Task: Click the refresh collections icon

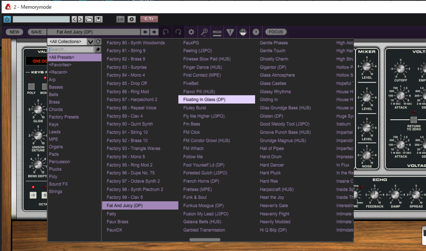Action: [x=98, y=42]
